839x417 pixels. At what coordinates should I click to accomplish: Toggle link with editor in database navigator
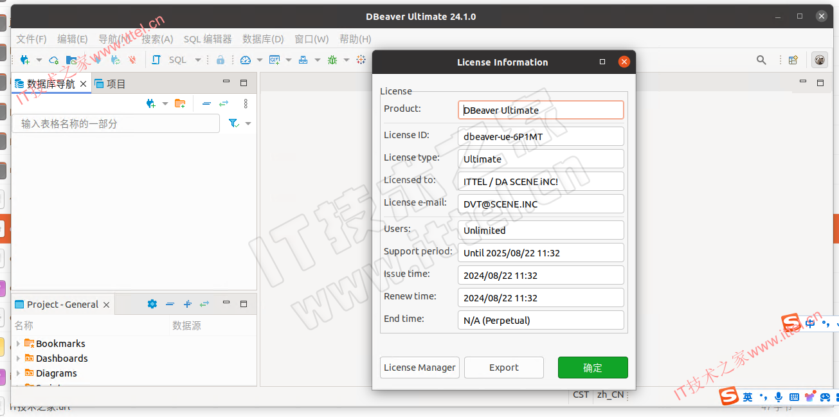[224, 103]
